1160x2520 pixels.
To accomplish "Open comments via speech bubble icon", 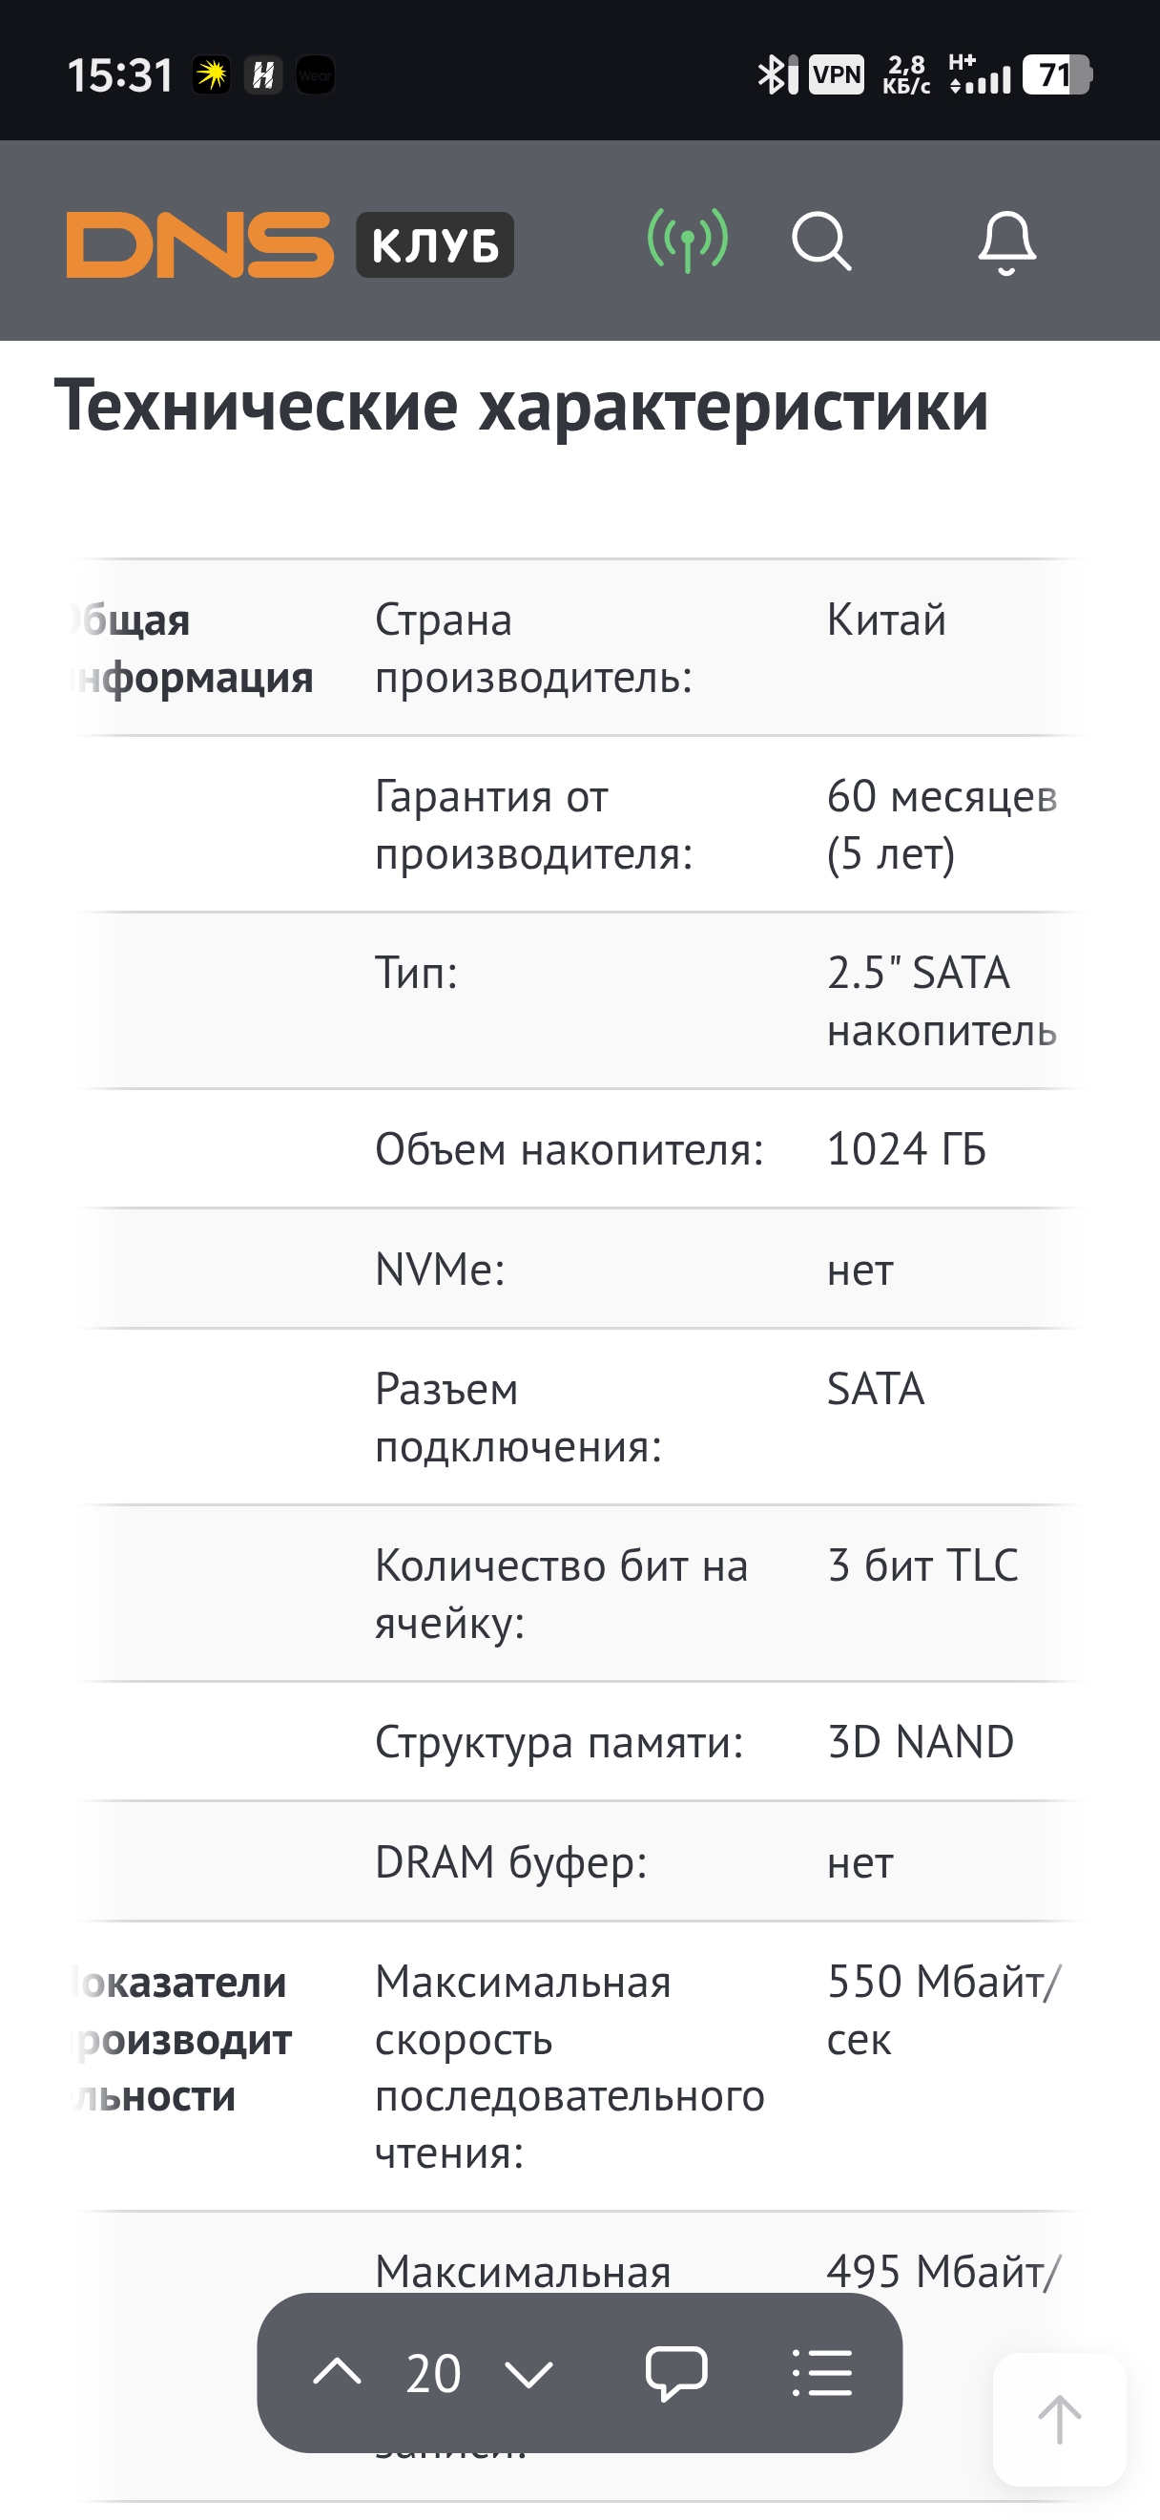I will pos(676,2373).
